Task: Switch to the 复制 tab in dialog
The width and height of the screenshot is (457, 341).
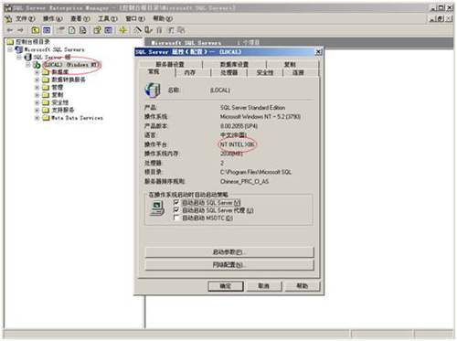Action: [x=290, y=64]
